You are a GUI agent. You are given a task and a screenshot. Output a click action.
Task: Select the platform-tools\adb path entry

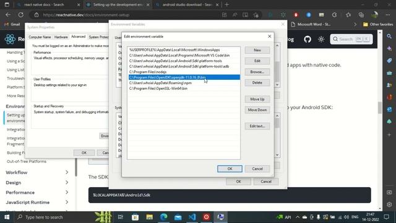point(184,66)
